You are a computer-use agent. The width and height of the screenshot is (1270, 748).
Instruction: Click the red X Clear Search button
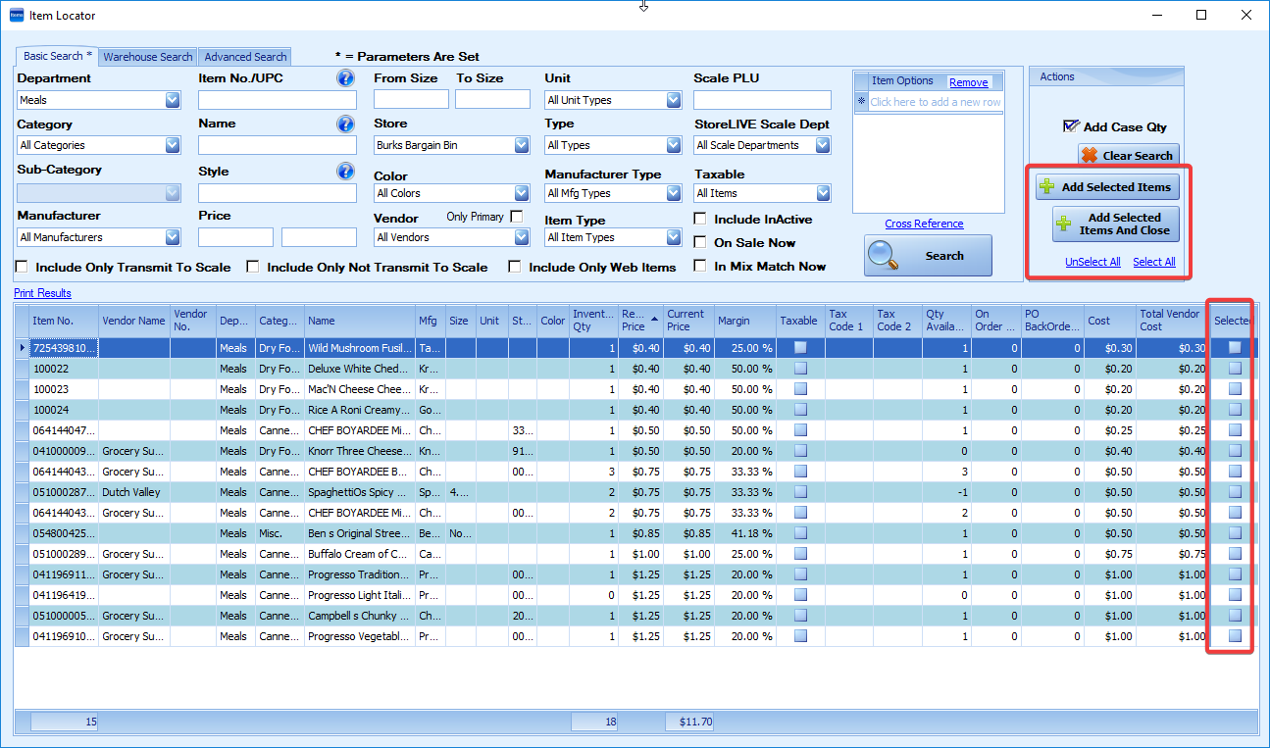[x=1128, y=156]
